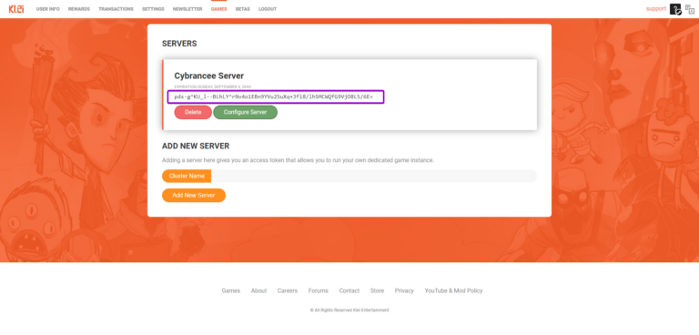Click Add New Server button
The width and height of the screenshot is (699, 335).
point(194,196)
